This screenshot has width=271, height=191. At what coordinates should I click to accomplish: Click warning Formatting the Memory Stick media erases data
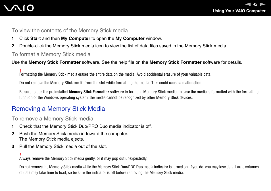click(x=115, y=74)
